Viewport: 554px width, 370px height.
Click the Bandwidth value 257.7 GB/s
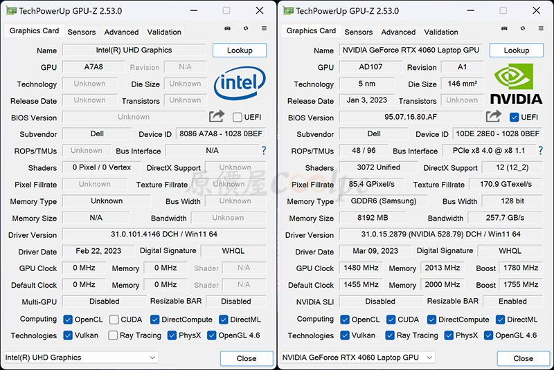tap(506, 218)
